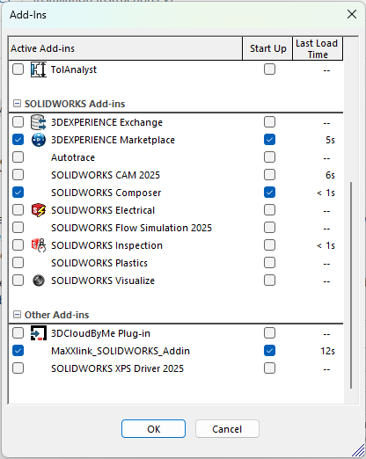Untick MaXXlink_SOLIDWORKS_Addin Start Up checkbox
Screen dimensions: 366x459
coord(269,351)
